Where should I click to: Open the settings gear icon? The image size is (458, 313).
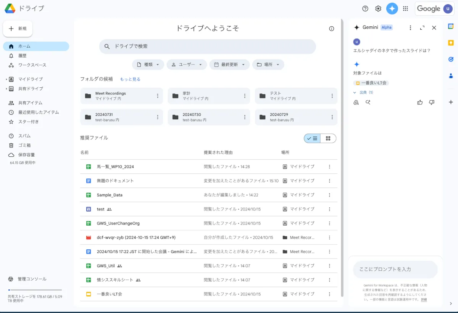(378, 8)
